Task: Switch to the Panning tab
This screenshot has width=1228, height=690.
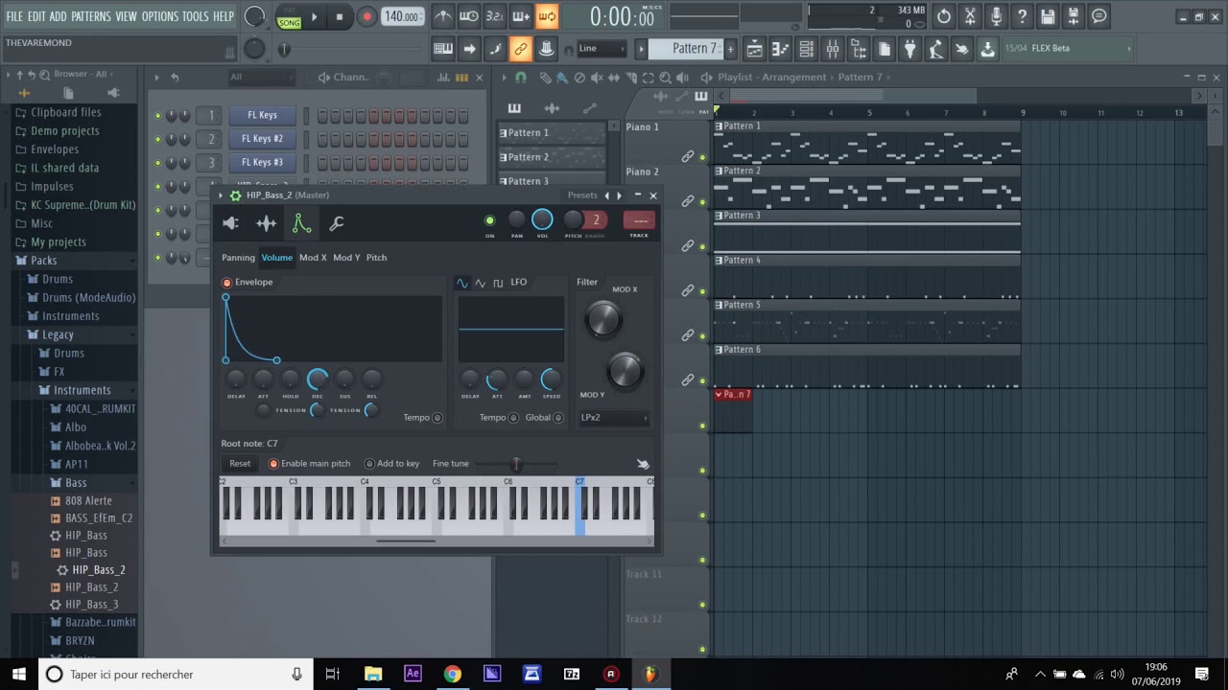Action: point(238,258)
